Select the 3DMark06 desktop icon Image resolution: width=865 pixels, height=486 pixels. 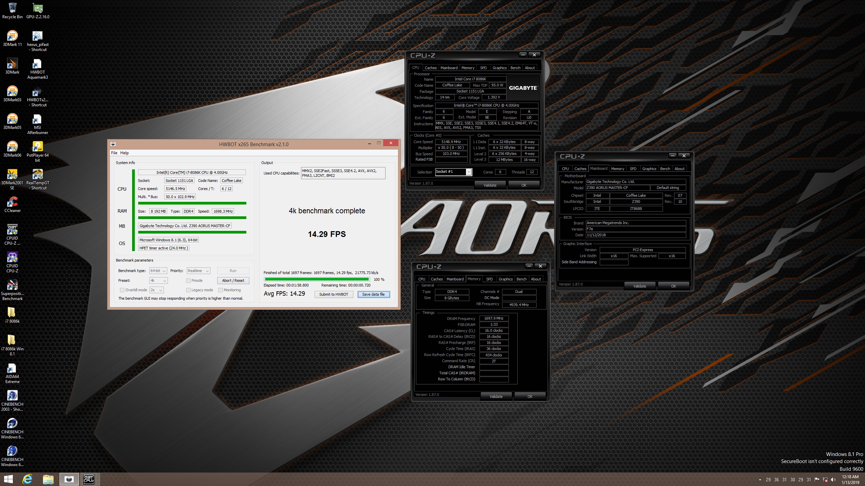click(13, 149)
